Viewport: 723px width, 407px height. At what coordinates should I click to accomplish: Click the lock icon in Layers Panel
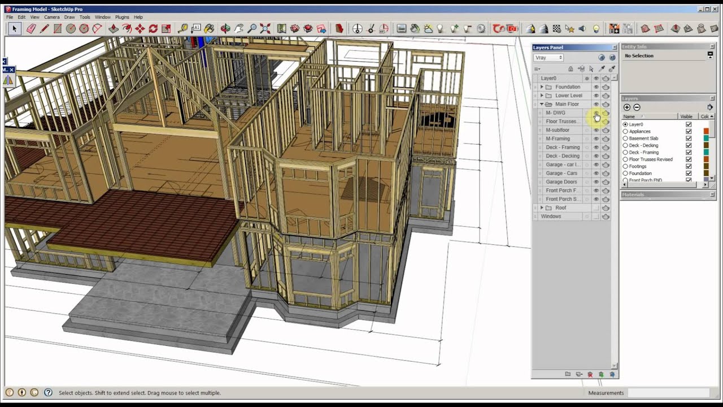(x=570, y=69)
